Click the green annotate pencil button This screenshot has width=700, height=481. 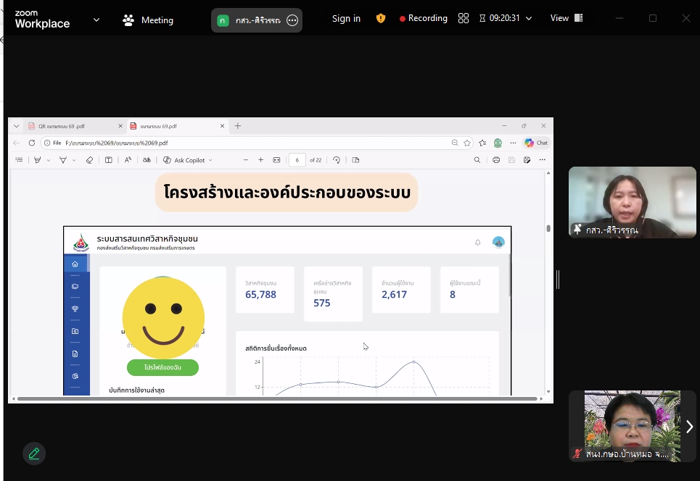[34, 453]
